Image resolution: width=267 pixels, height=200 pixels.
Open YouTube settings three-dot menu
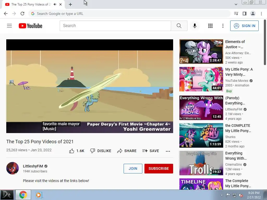coord(223,26)
